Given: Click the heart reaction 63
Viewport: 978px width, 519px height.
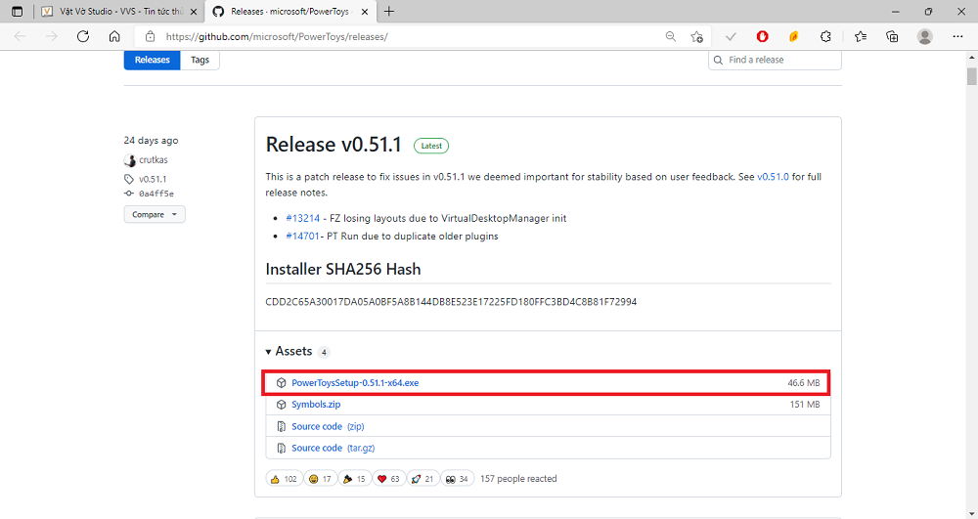Looking at the screenshot, I should (389, 479).
